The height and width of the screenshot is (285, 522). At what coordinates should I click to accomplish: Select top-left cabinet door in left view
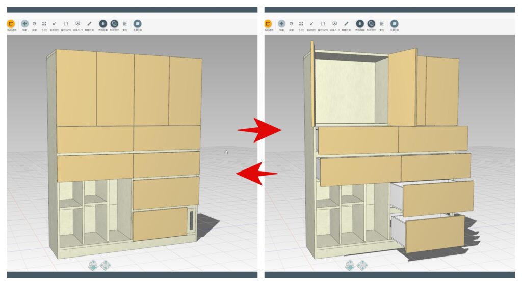coord(76,88)
